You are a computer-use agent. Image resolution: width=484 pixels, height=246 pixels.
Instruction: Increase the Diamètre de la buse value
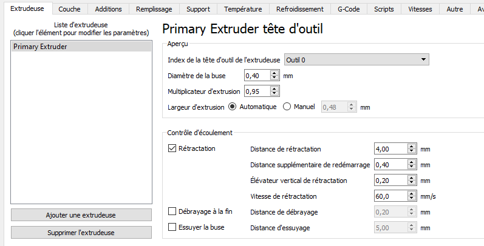pyautogui.click(x=274, y=73)
